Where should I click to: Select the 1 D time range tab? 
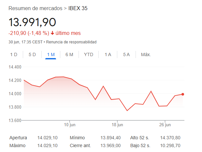[x=14, y=54]
